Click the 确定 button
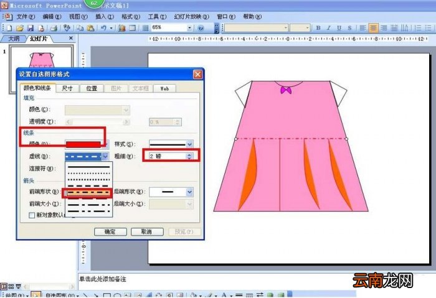 coord(110,231)
